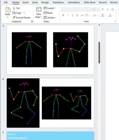Image resolution: width=119 pixels, height=140 pixels.
Task: Select the Format Painter brush
Action: click(14, 17)
